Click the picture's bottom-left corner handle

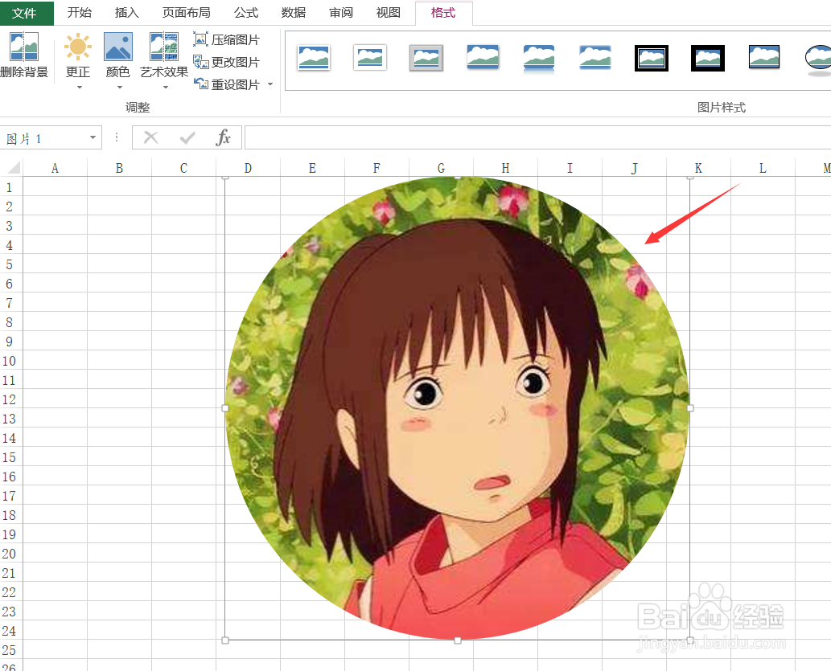(x=225, y=640)
